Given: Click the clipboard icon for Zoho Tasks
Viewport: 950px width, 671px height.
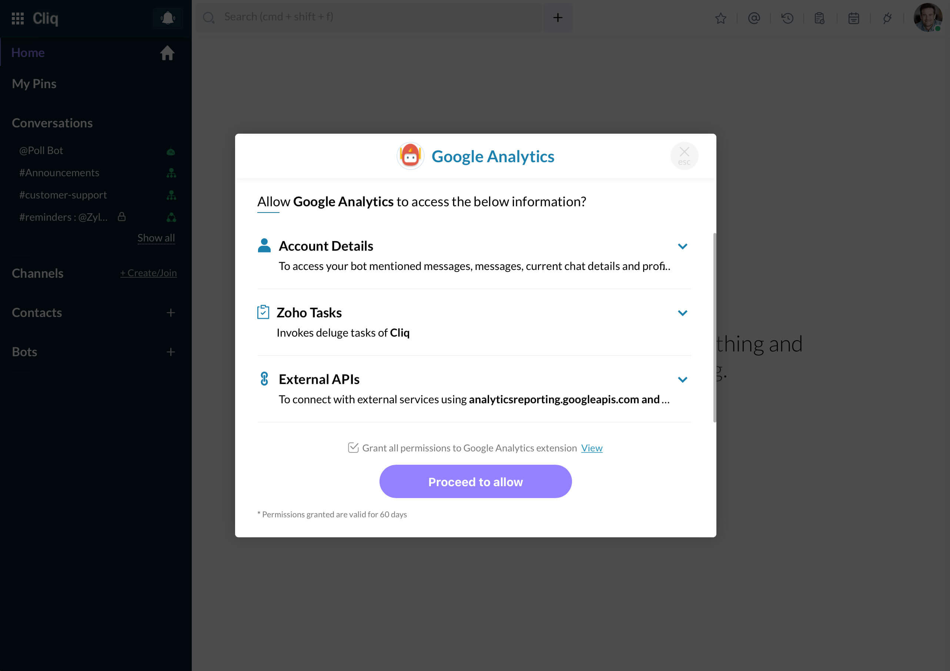Looking at the screenshot, I should click(263, 312).
